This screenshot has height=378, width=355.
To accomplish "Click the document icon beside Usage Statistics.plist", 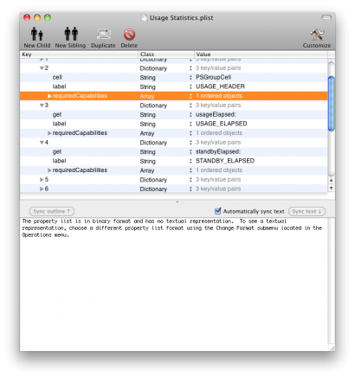I will coord(144,18).
